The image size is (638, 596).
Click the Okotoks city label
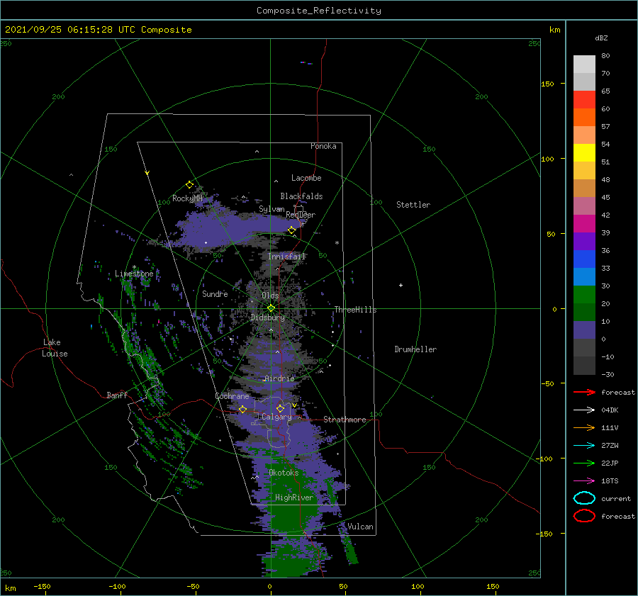(284, 473)
